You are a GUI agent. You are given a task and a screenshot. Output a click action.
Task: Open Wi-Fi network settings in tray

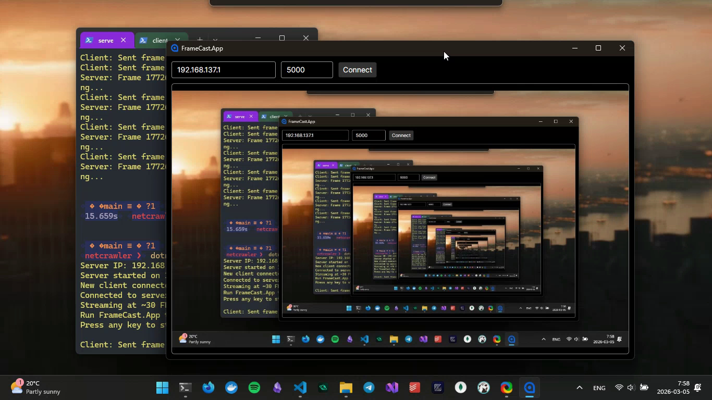click(619, 387)
